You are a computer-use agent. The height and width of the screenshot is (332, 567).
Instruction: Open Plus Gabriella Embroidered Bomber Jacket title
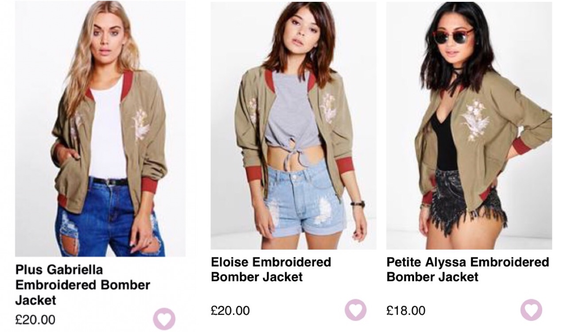[83, 285]
